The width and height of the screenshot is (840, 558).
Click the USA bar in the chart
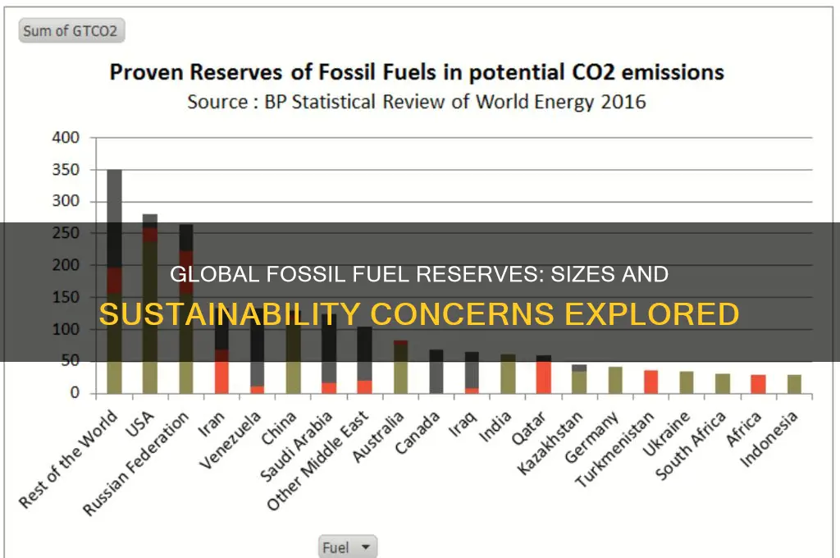(x=150, y=304)
